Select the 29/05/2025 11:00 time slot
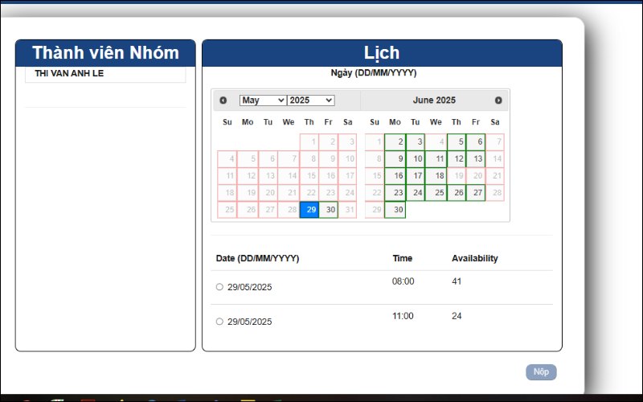The height and width of the screenshot is (402, 643). (220, 322)
